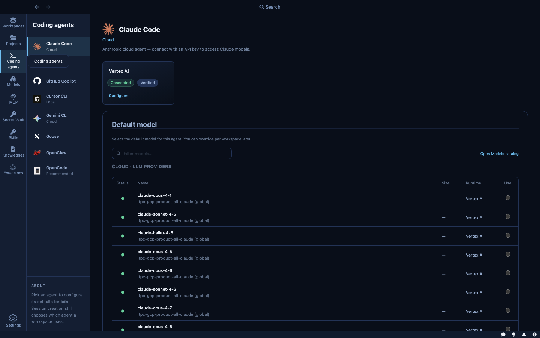Open the Models sidebar section
Image resolution: width=540 pixels, height=338 pixels.
pyautogui.click(x=13, y=81)
